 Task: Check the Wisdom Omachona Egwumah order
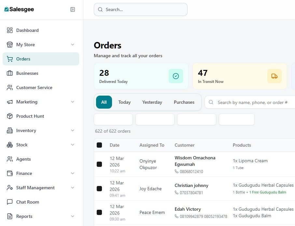tap(99, 164)
